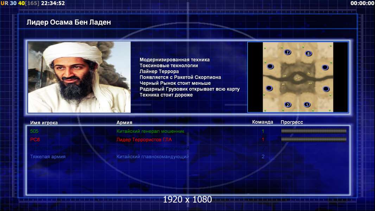Click 'Черный Рынок стоит меньше'

click(x=175, y=83)
